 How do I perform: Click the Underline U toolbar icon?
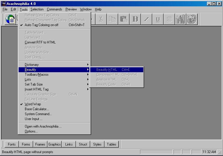coord(158,19)
